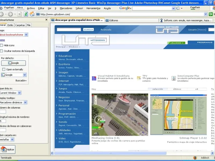Click the MiniRacing Online screenshot thumbnail

tap(120, 115)
